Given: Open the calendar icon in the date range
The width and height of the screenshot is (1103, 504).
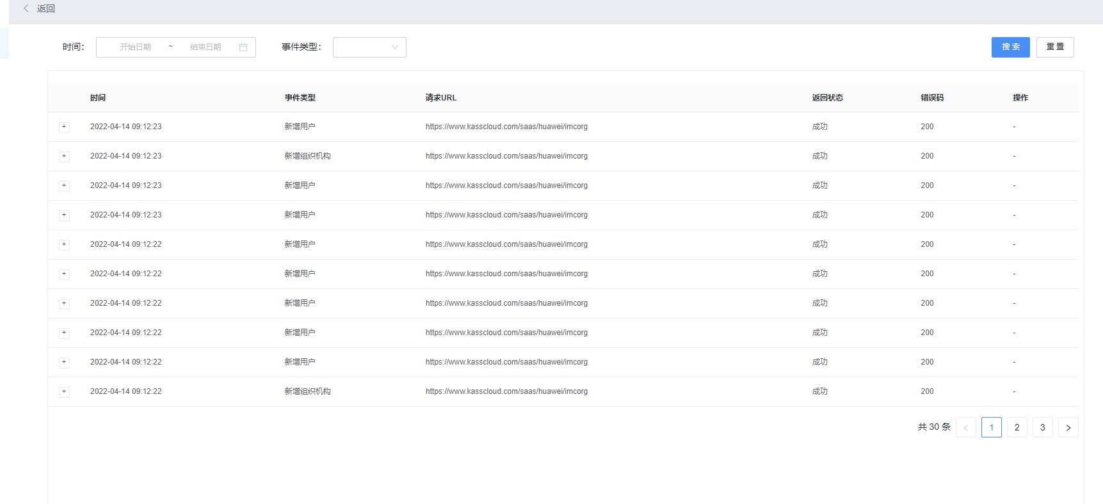Looking at the screenshot, I should point(243,47).
